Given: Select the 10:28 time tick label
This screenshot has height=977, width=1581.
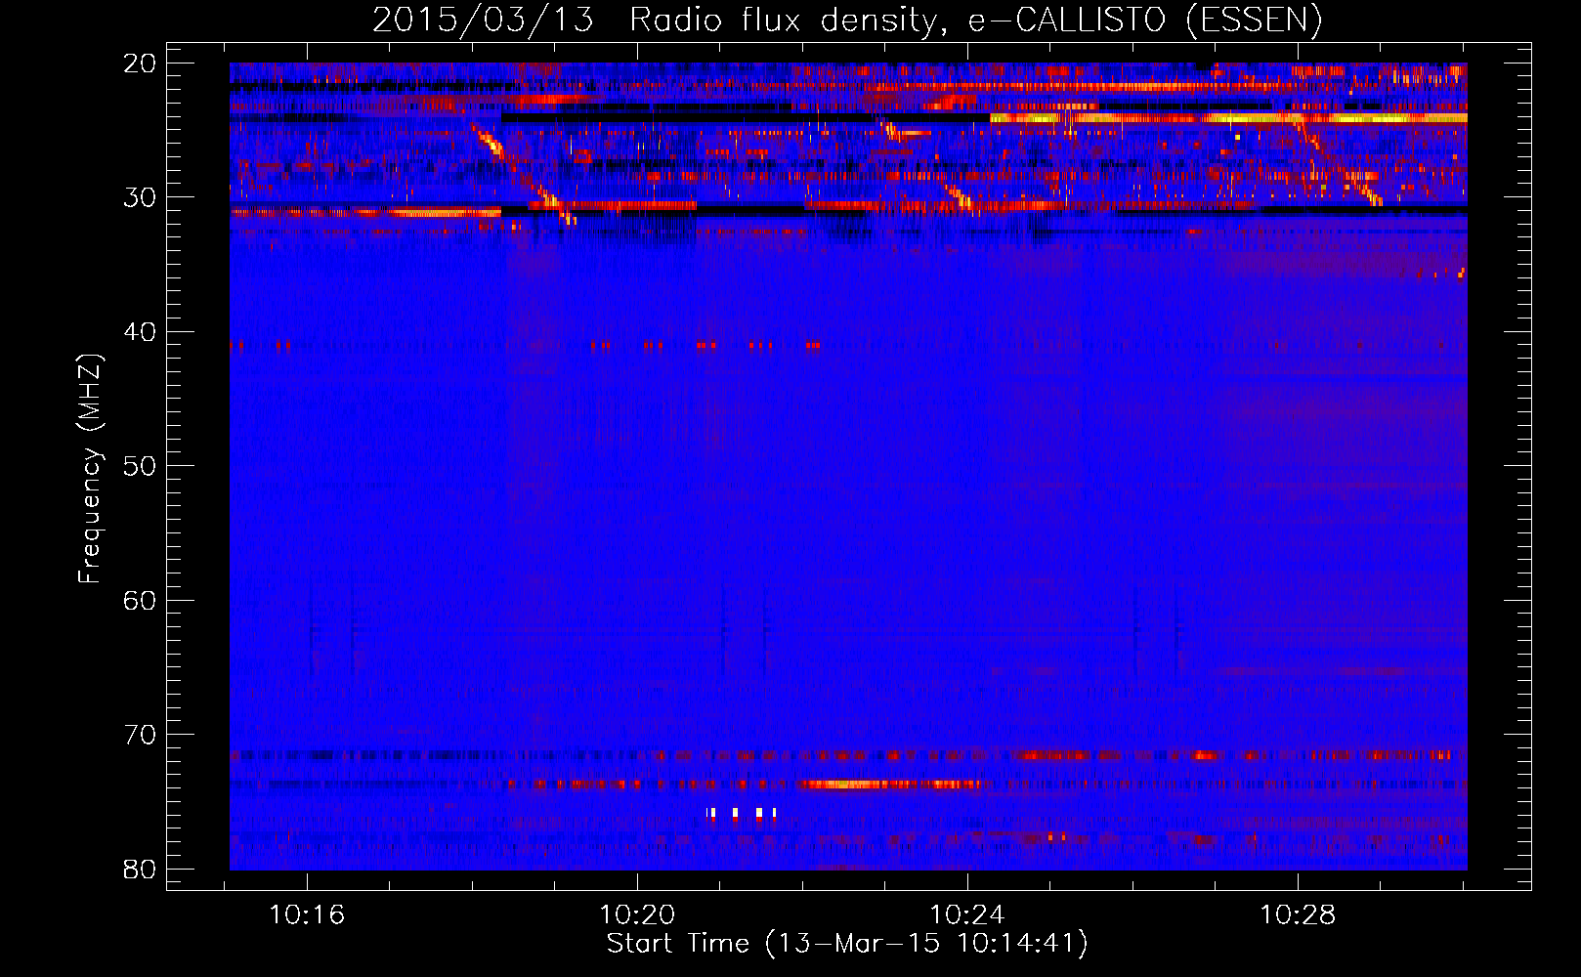Looking at the screenshot, I should 1298,915.
